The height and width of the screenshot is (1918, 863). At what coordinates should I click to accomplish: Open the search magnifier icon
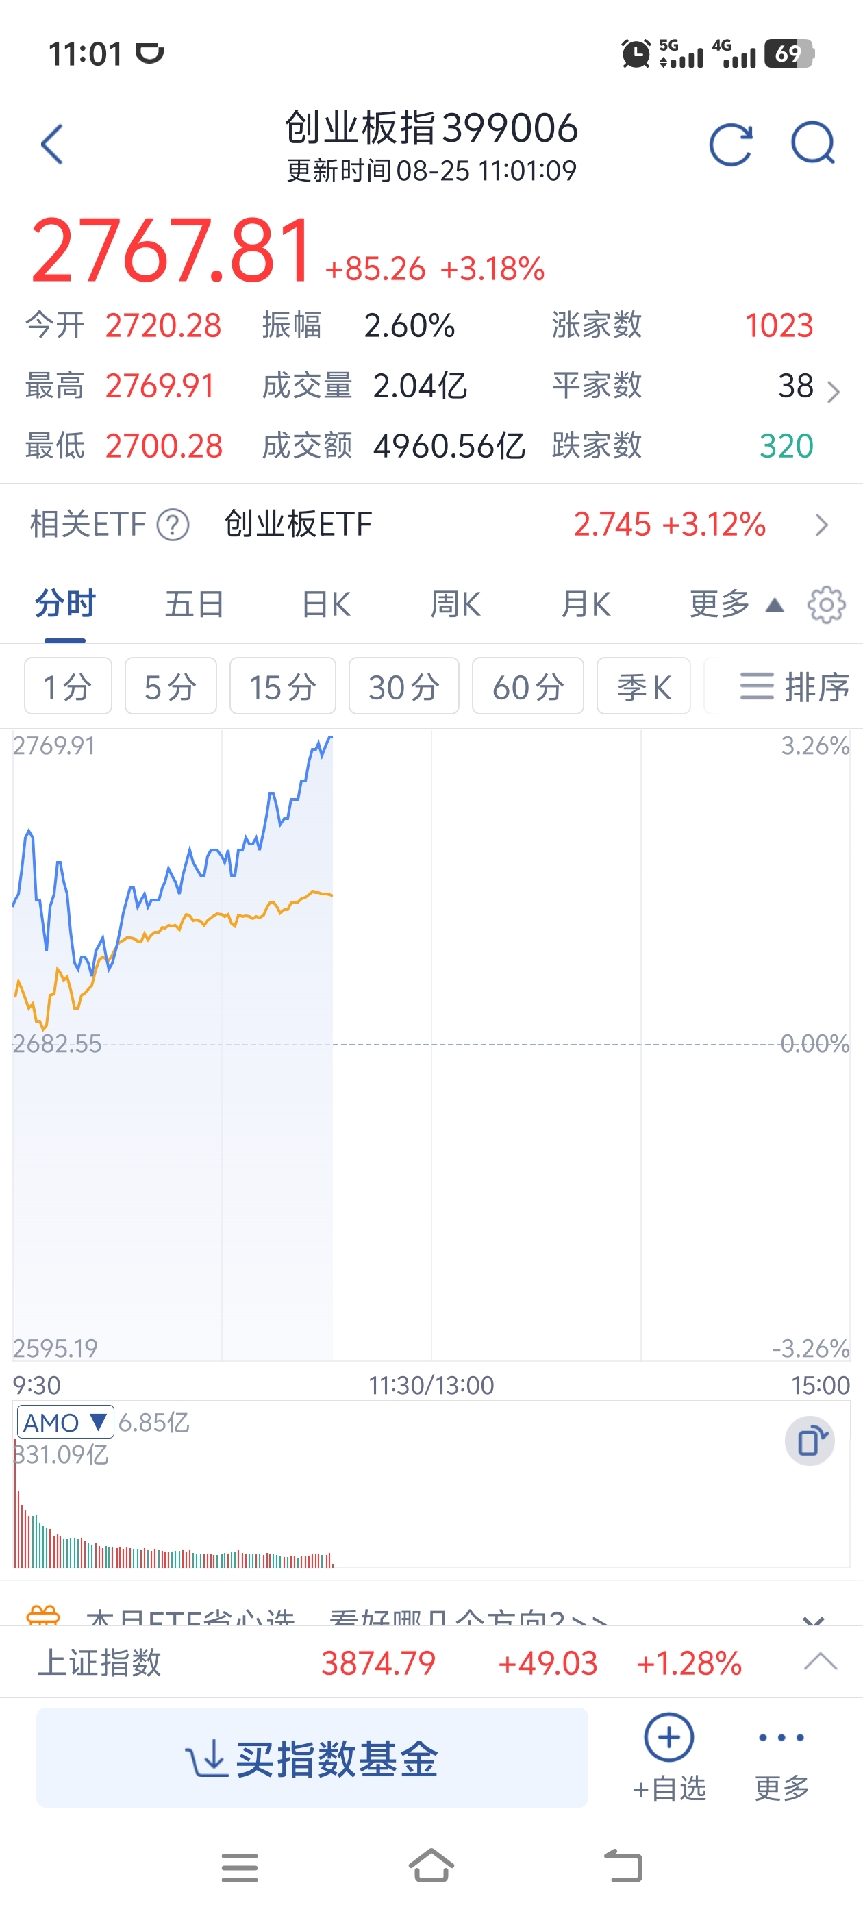pyautogui.click(x=813, y=143)
